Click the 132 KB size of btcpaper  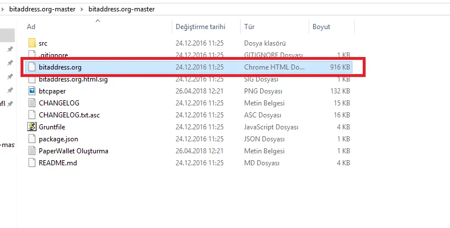340,91
